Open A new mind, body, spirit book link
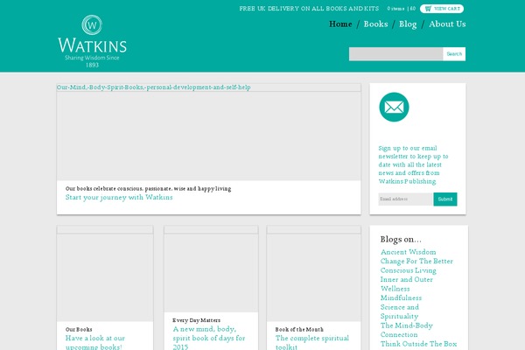Image resolution: width=525 pixels, height=350 pixels. tap(209, 338)
